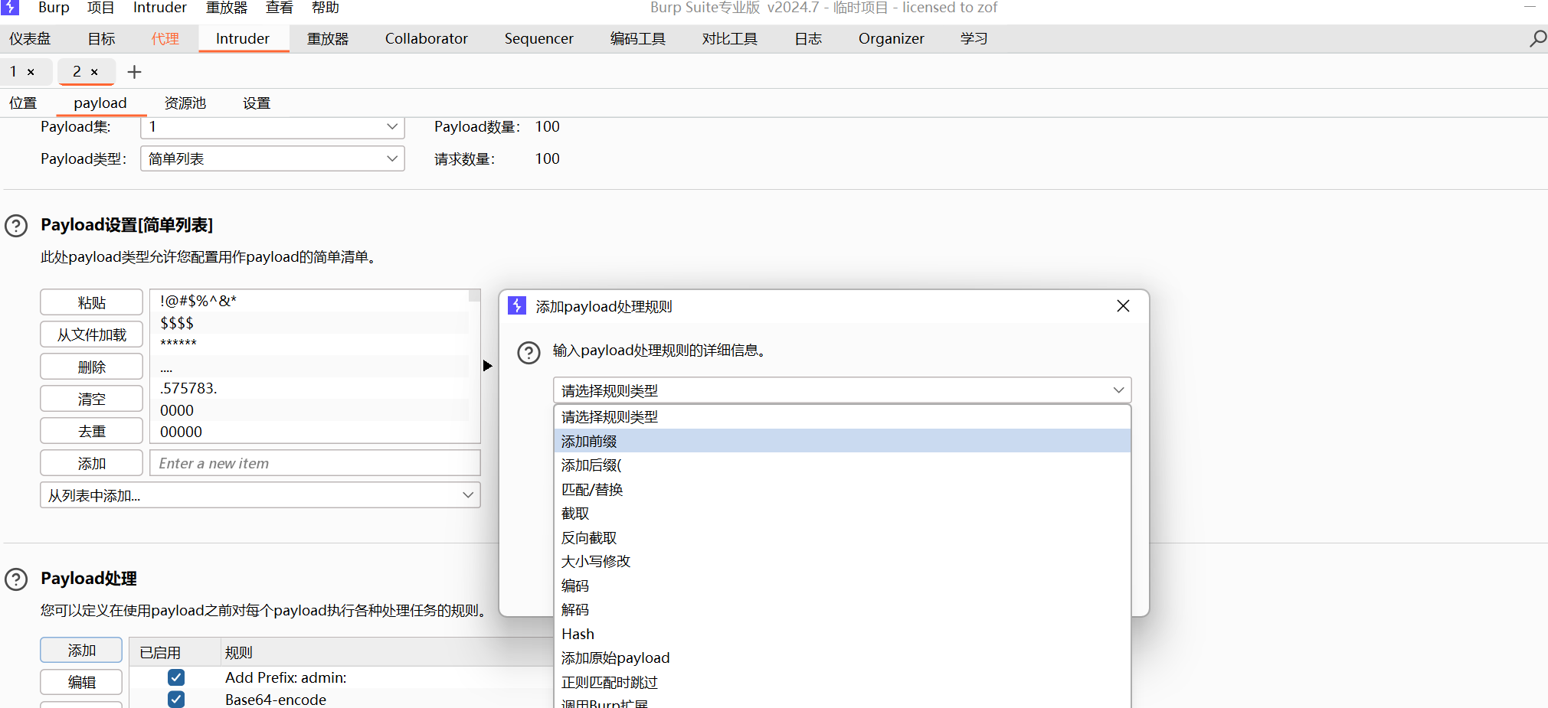Close Intruder tab 1
The width and height of the screenshot is (1548, 708).
click(x=31, y=72)
